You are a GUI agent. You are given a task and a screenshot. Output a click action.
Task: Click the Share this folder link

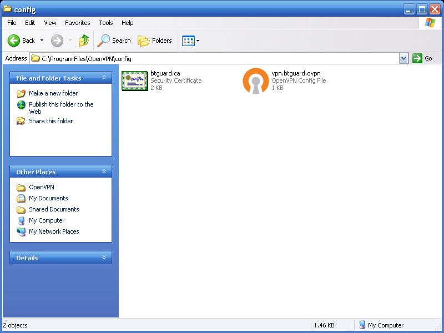[x=51, y=121]
